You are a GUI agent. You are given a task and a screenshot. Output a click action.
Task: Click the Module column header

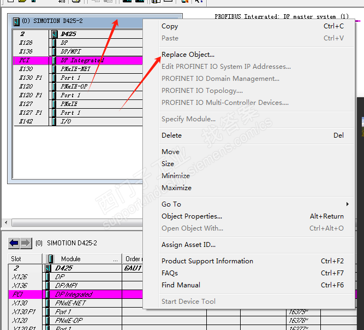tap(82, 259)
